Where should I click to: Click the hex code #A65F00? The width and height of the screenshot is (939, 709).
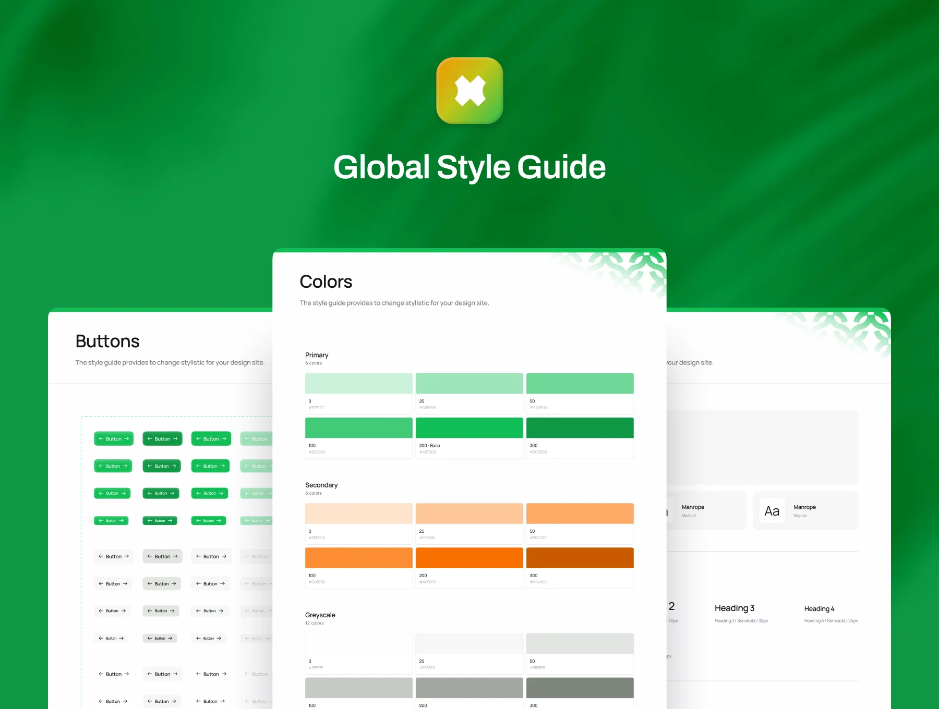point(428,582)
